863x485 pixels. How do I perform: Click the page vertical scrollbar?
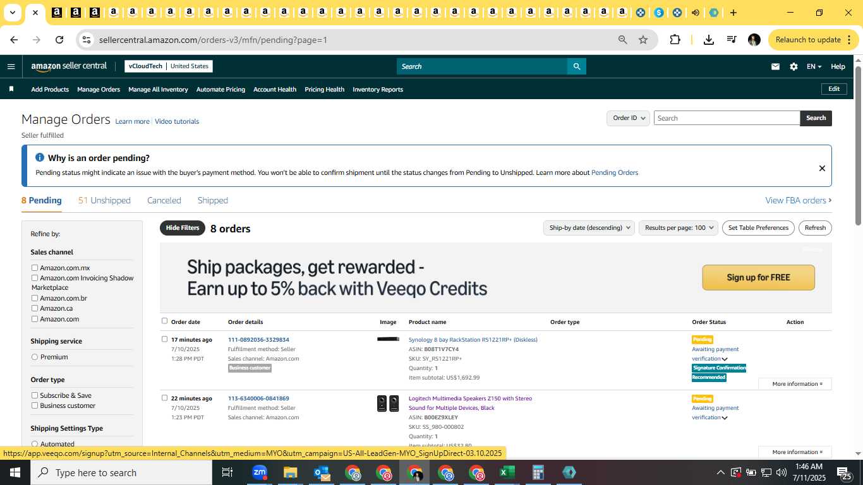(858, 145)
